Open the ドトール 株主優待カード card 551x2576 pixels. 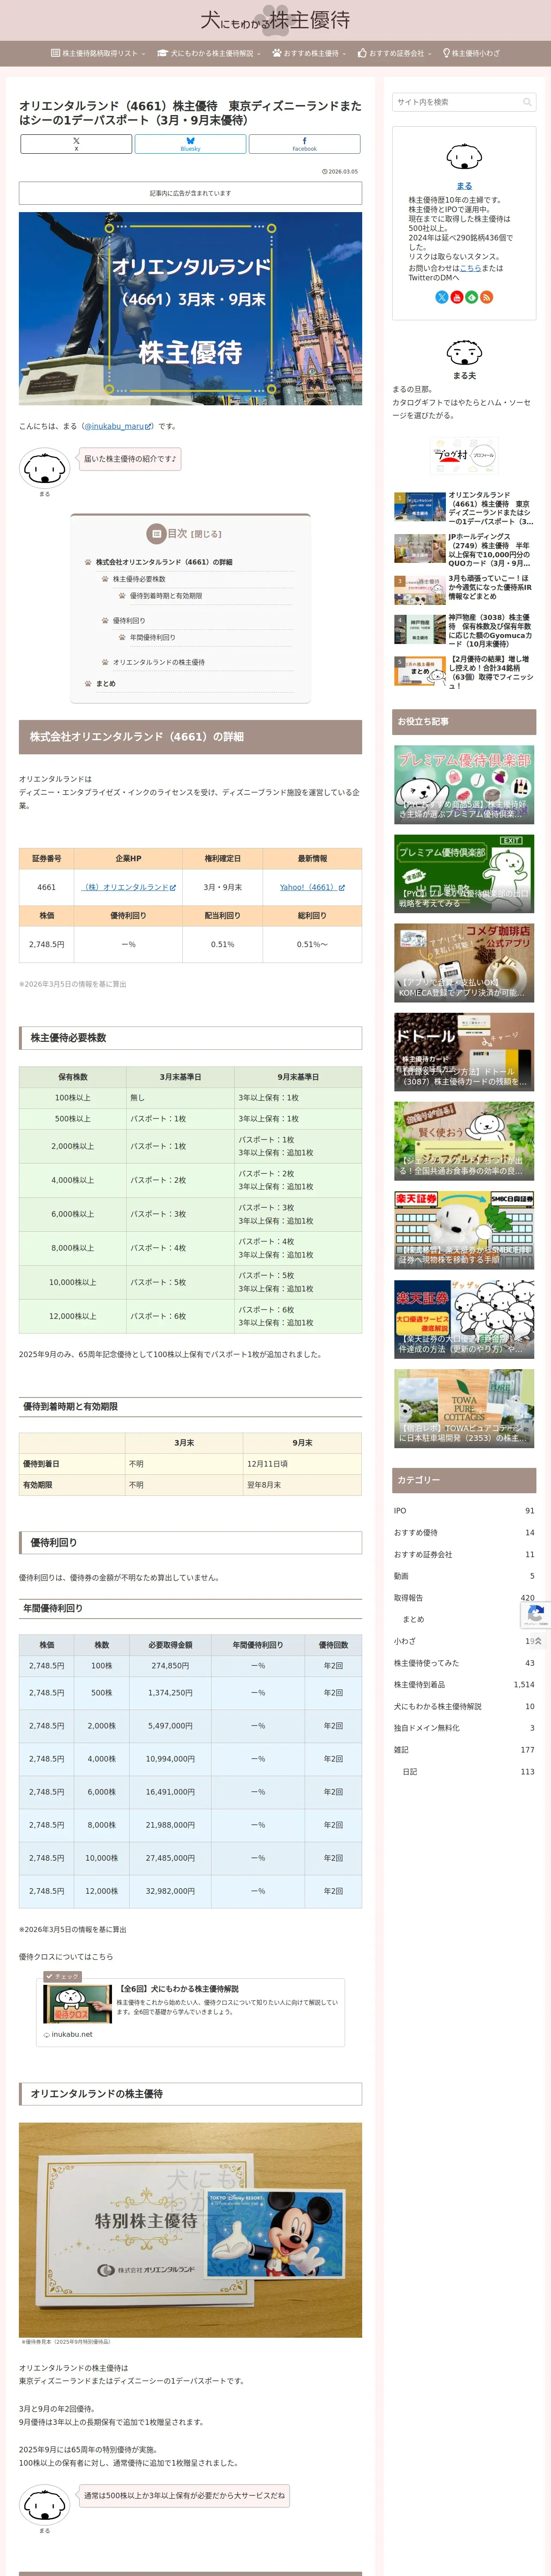pyautogui.click(x=464, y=1051)
